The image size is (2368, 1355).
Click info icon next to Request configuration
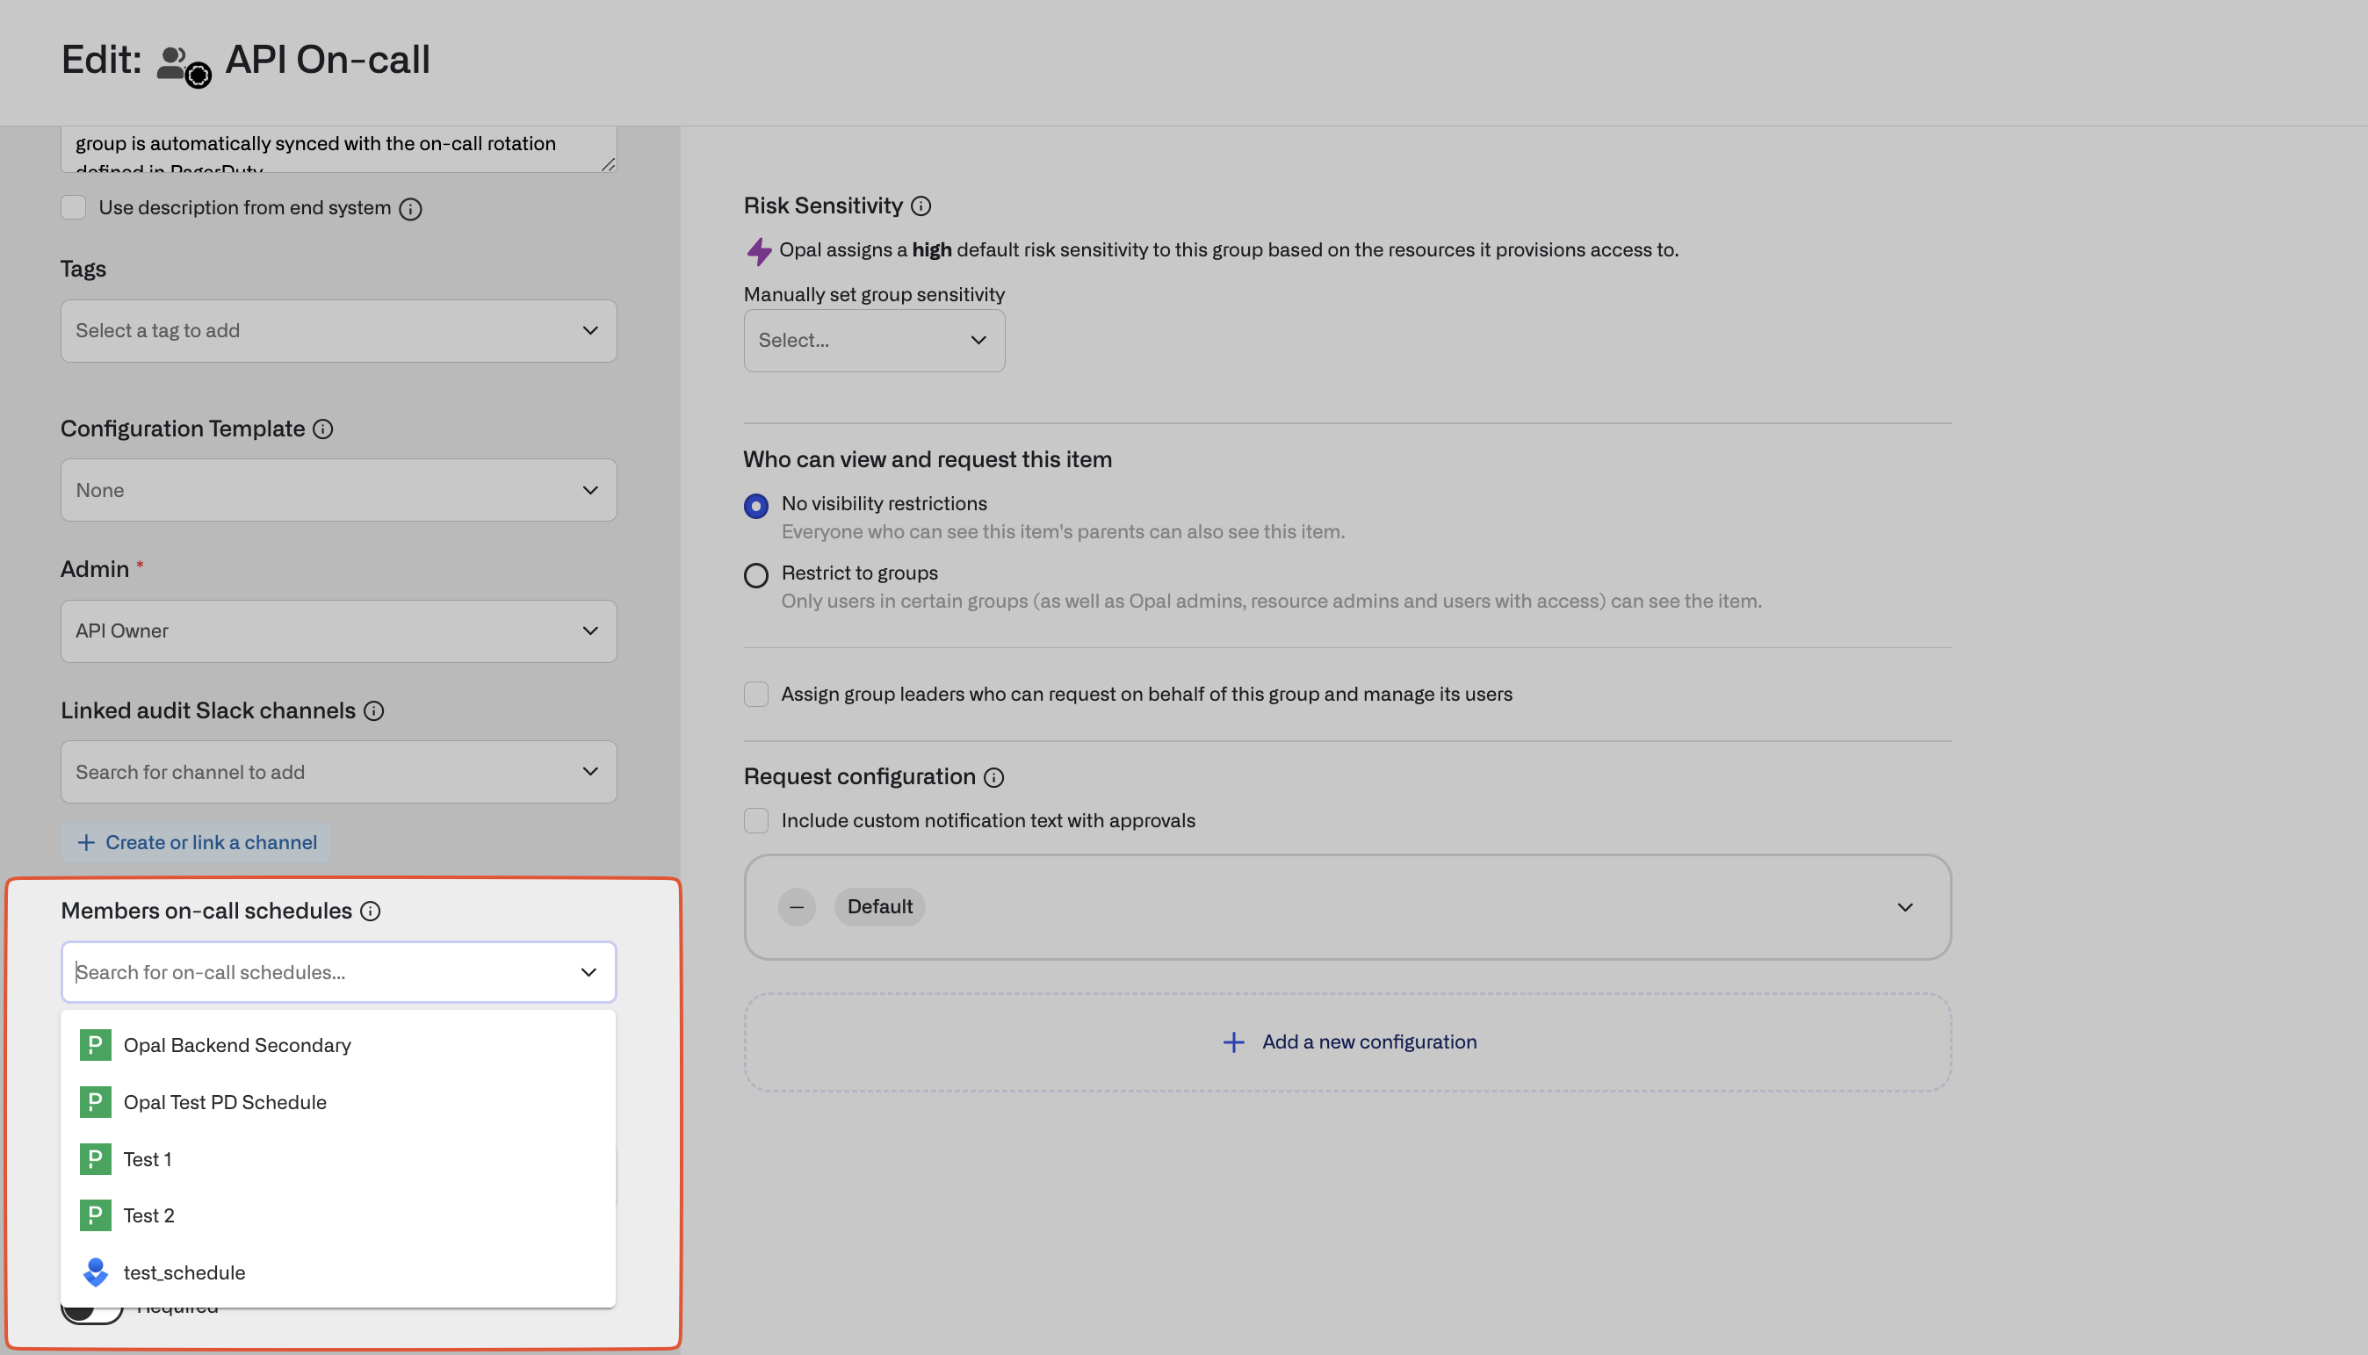click(993, 777)
